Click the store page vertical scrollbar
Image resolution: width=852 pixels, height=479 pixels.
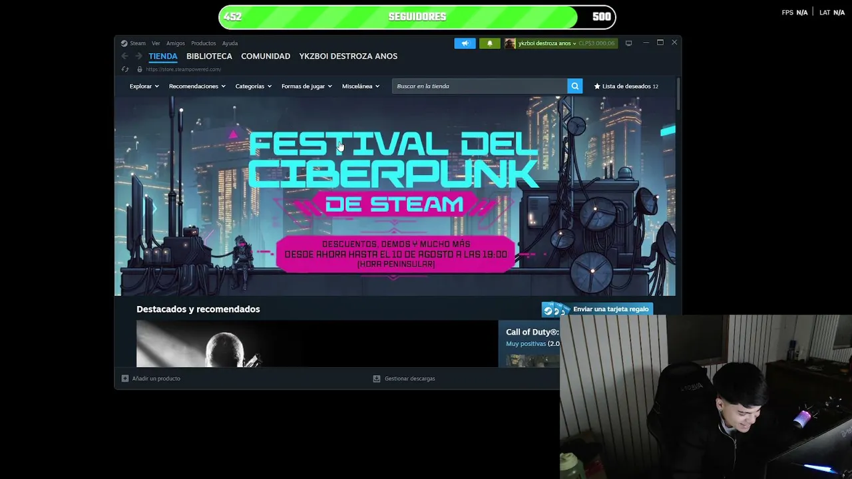[x=678, y=94]
